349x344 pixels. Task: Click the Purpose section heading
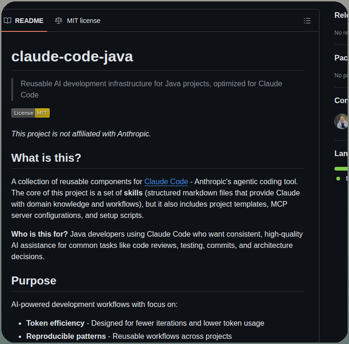click(34, 281)
